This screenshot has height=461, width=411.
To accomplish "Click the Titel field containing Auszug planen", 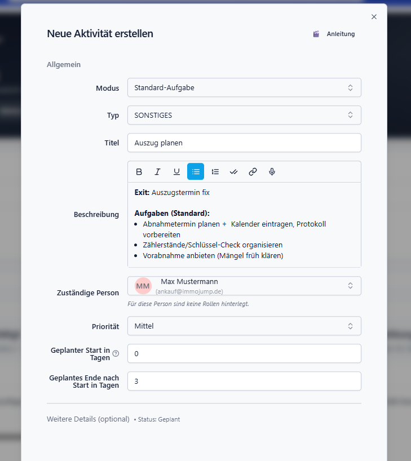I will (x=244, y=143).
